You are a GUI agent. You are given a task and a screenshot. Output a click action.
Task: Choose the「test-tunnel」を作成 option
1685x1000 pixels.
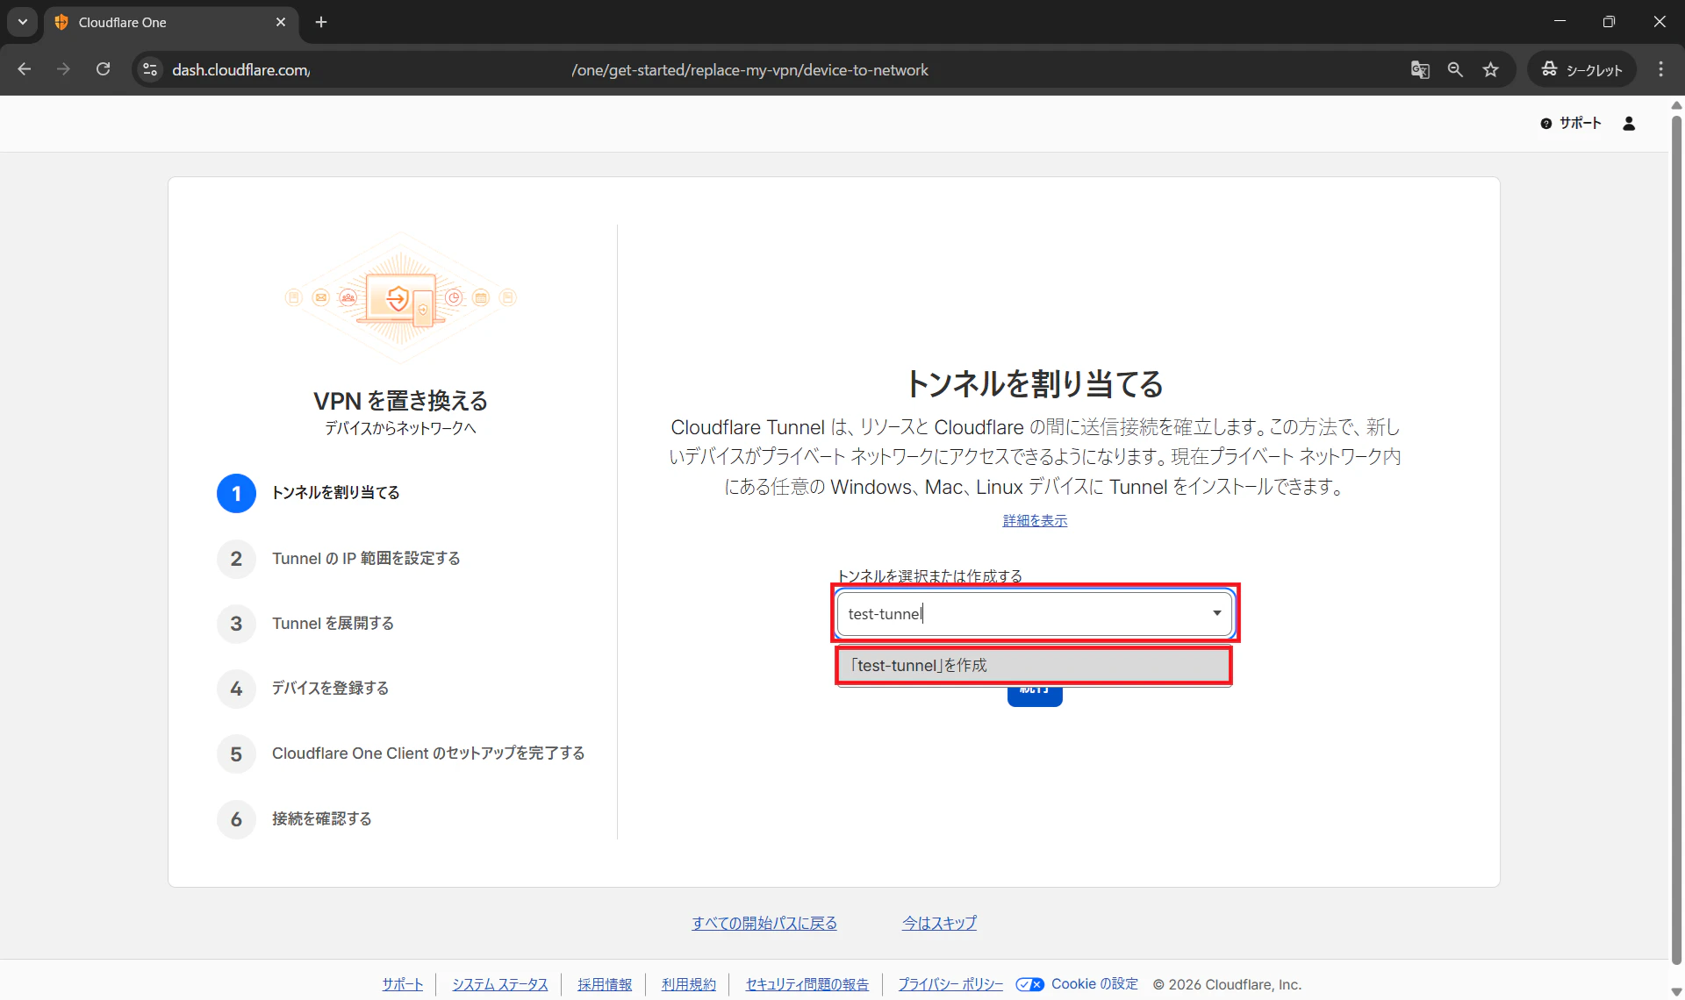click(x=1034, y=665)
